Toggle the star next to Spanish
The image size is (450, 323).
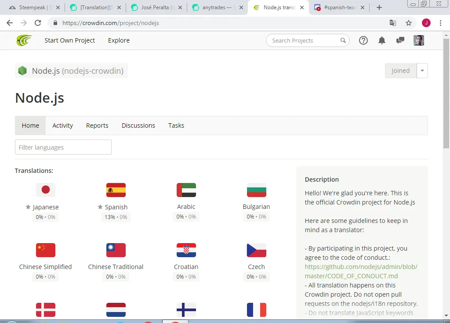(x=100, y=207)
